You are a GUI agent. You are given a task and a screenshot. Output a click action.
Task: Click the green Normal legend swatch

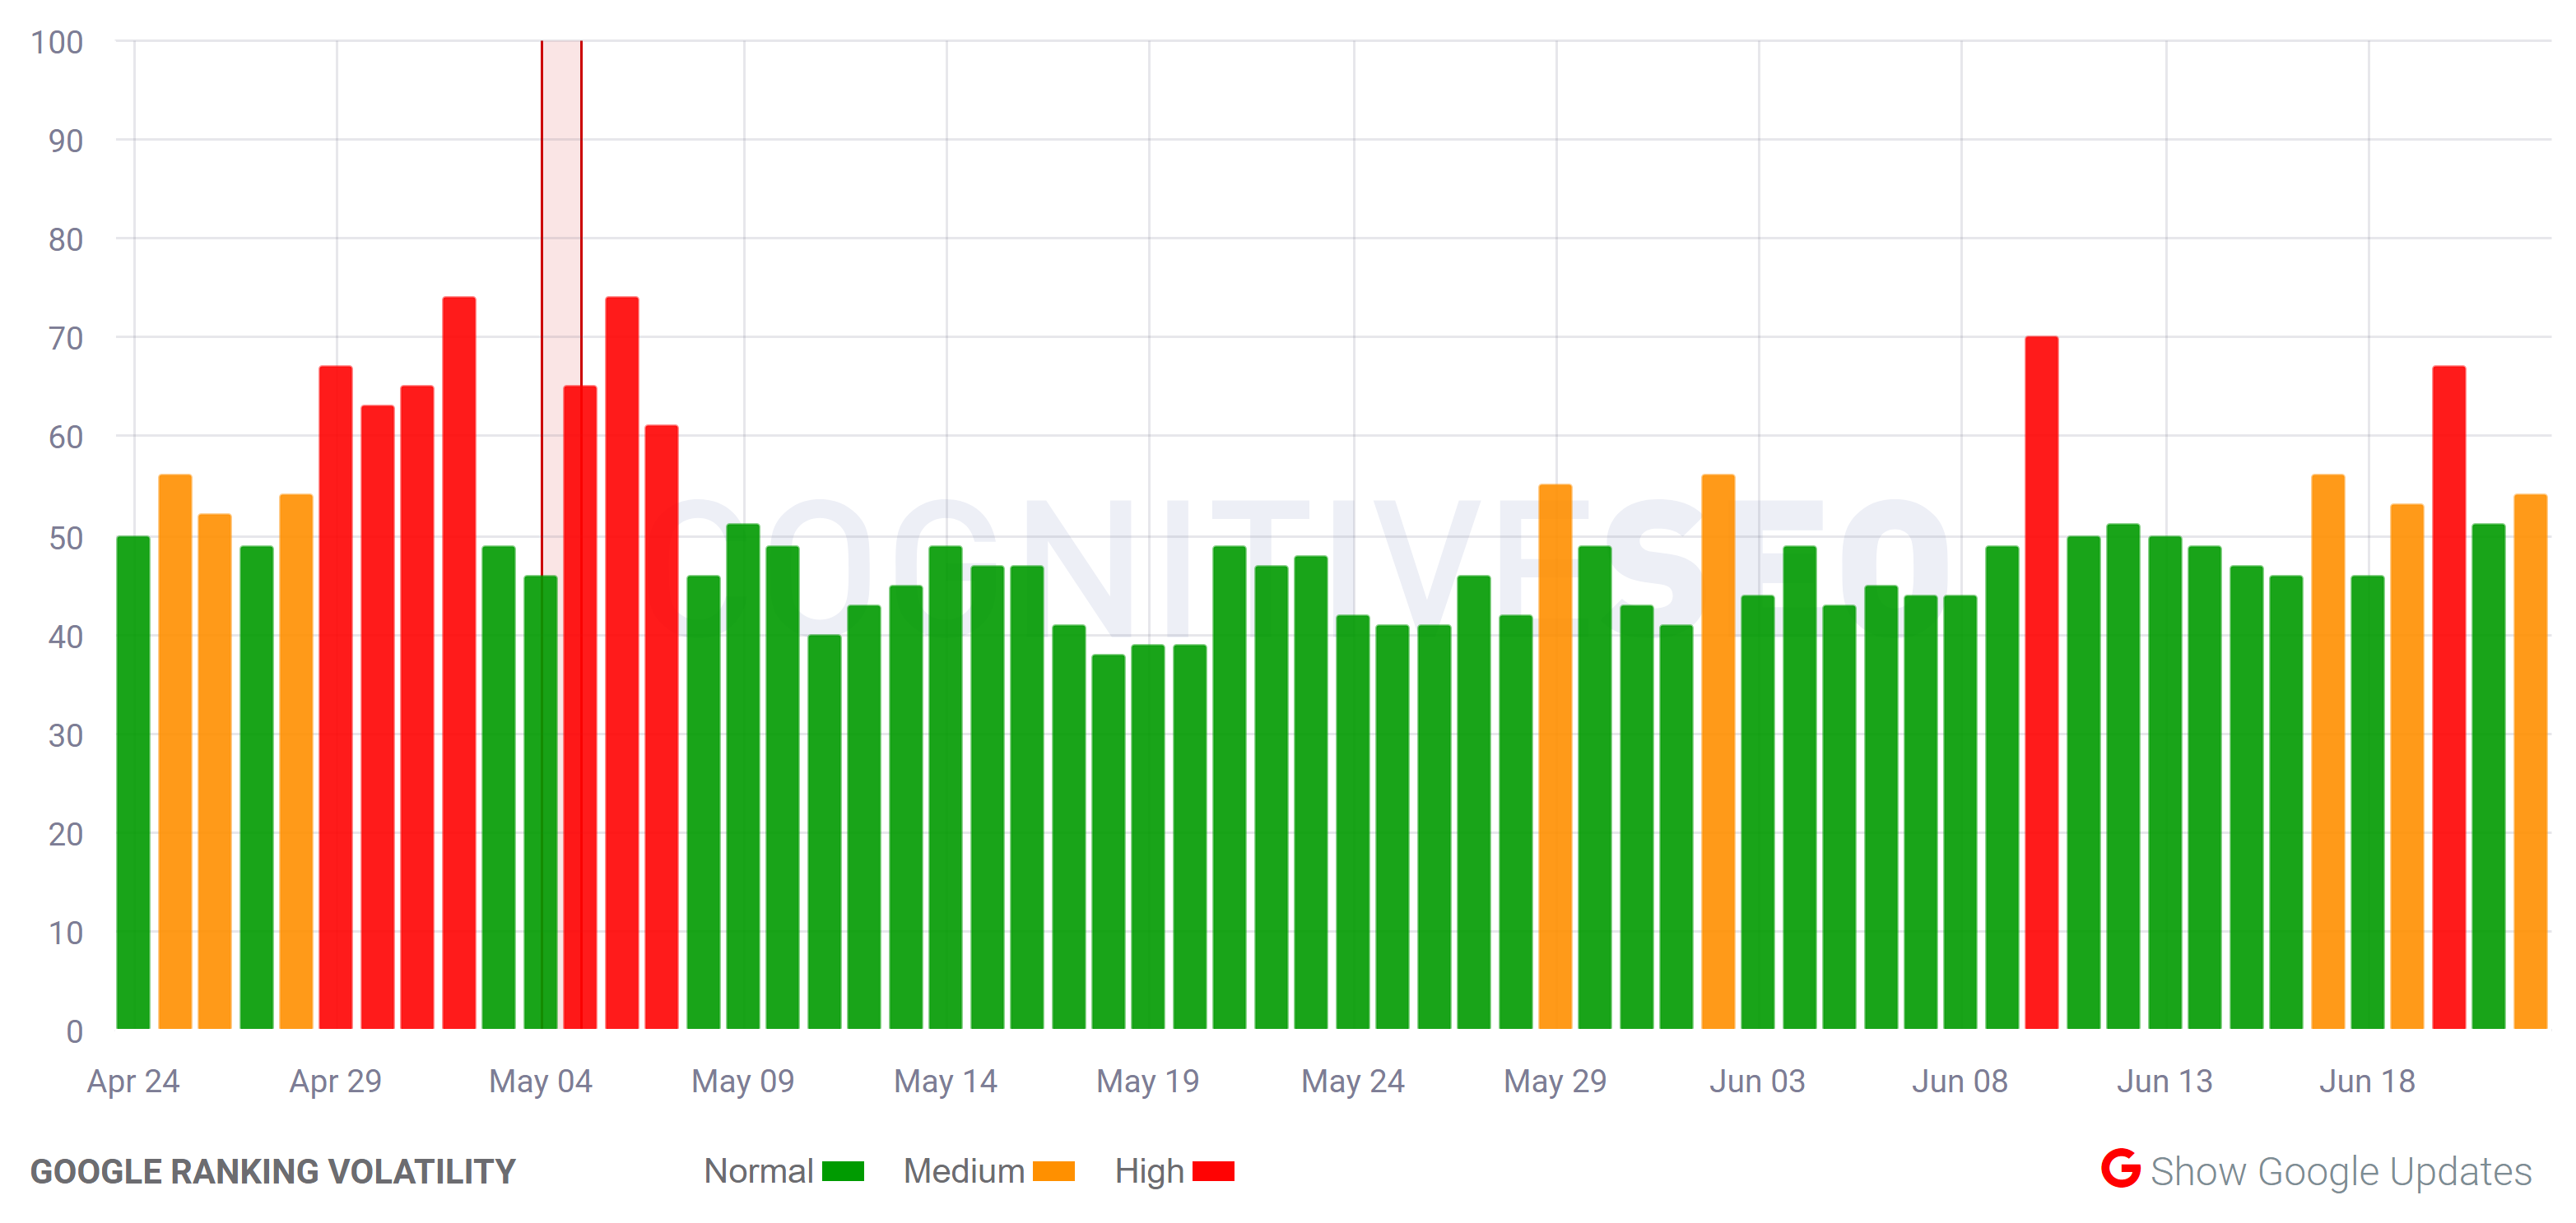841,1171
